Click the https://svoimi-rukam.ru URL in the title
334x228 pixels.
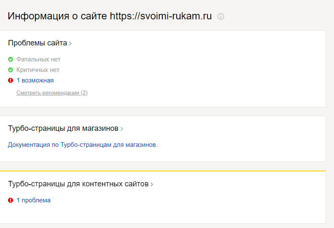coord(160,16)
